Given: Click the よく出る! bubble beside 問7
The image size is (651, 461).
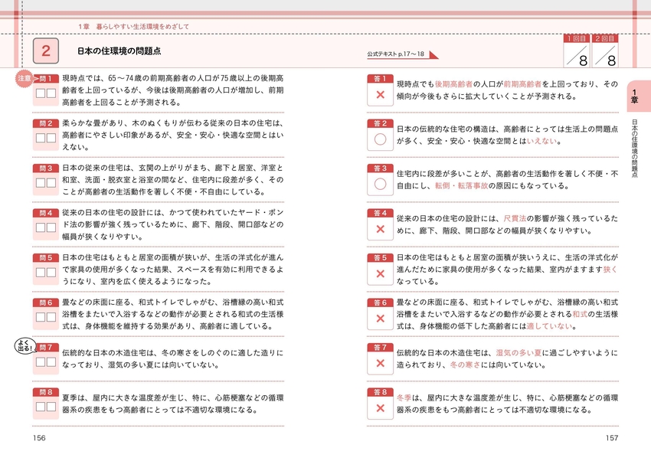Looking at the screenshot, I should (25, 346).
